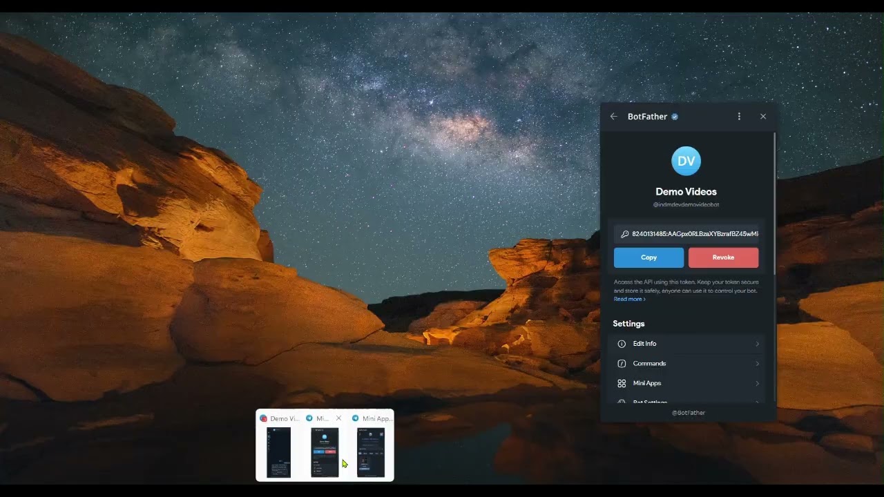
Task: Click the Settings heading
Action: click(628, 324)
